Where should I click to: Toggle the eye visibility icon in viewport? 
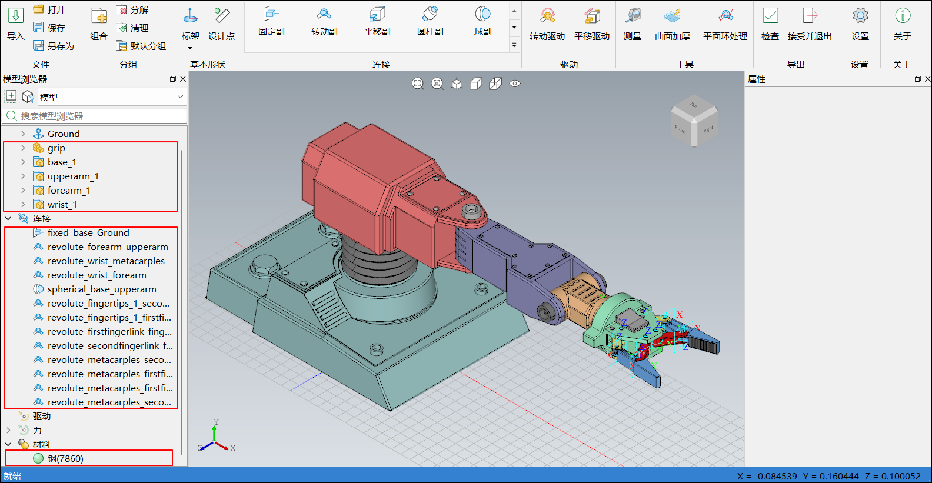(515, 84)
